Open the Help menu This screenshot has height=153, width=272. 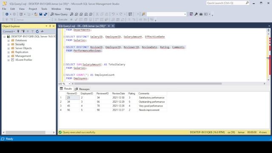tap(68, 9)
